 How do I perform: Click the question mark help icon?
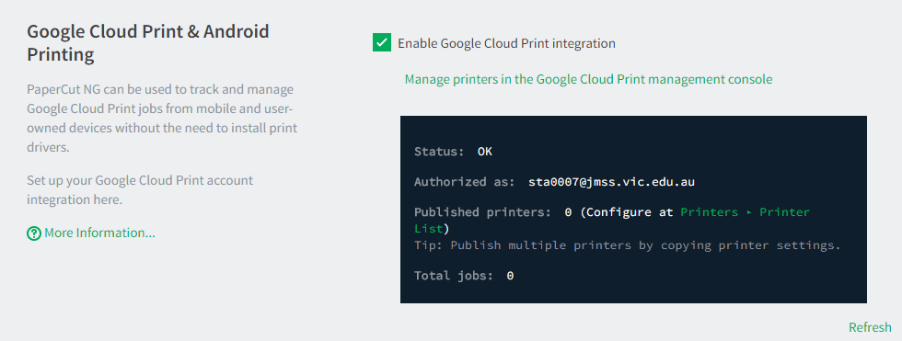[34, 233]
